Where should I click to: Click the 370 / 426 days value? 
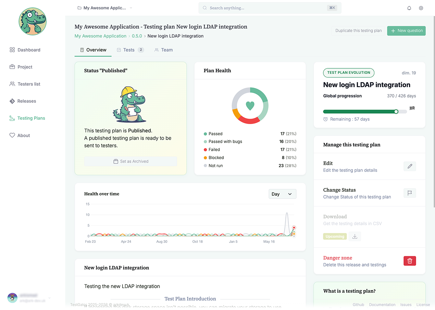(402, 96)
